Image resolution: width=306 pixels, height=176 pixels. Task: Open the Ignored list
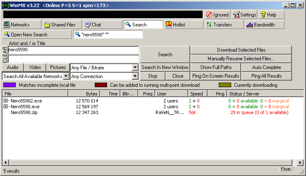tap(218, 15)
